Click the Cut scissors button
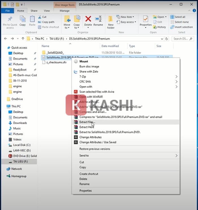 (42, 17)
